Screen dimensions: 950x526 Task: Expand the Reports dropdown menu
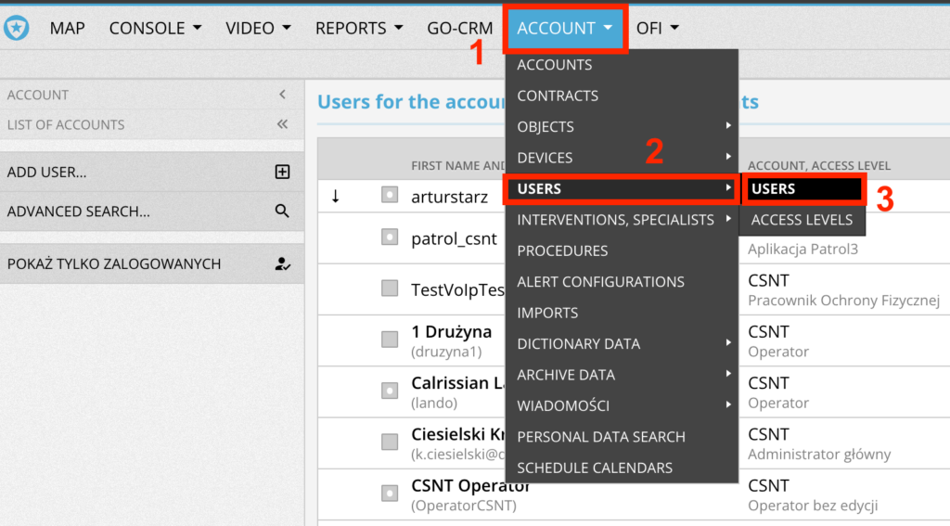click(x=358, y=28)
